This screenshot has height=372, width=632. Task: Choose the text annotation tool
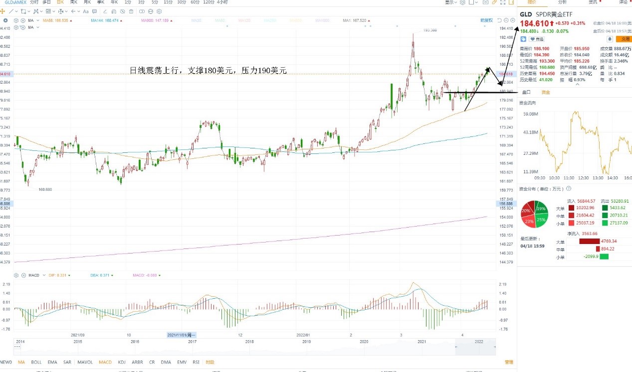[x=86, y=11]
